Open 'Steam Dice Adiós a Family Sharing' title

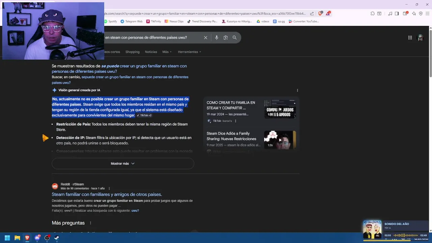[231, 136]
